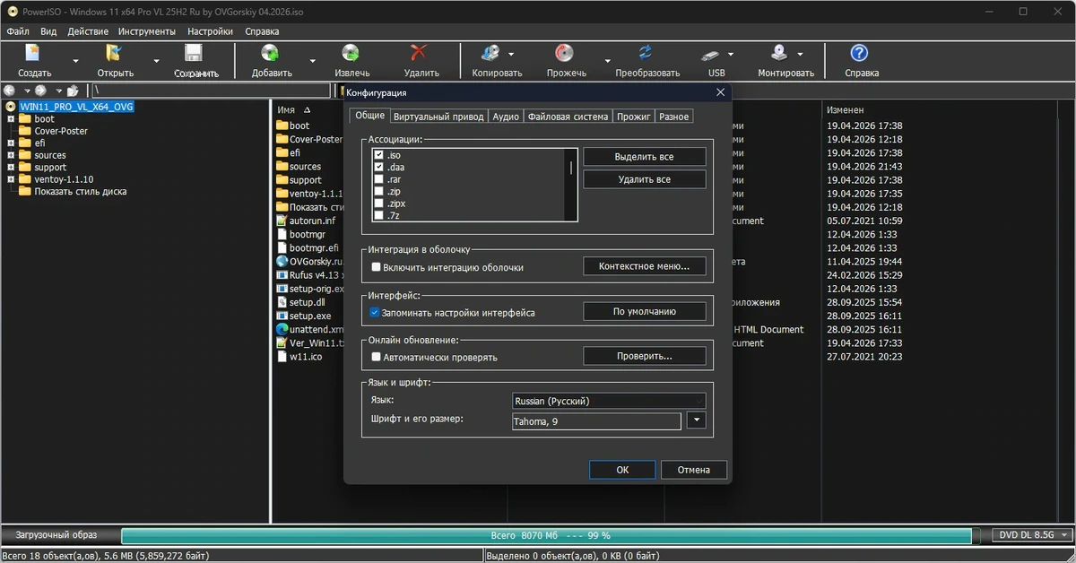This screenshot has width=1076, height=563.
Task: Click the Изменен column header
Action: [845, 109]
